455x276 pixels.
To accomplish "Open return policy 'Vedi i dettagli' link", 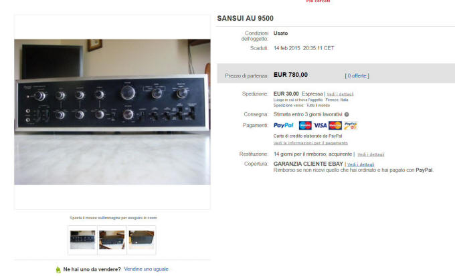I will (x=371, y=154).
